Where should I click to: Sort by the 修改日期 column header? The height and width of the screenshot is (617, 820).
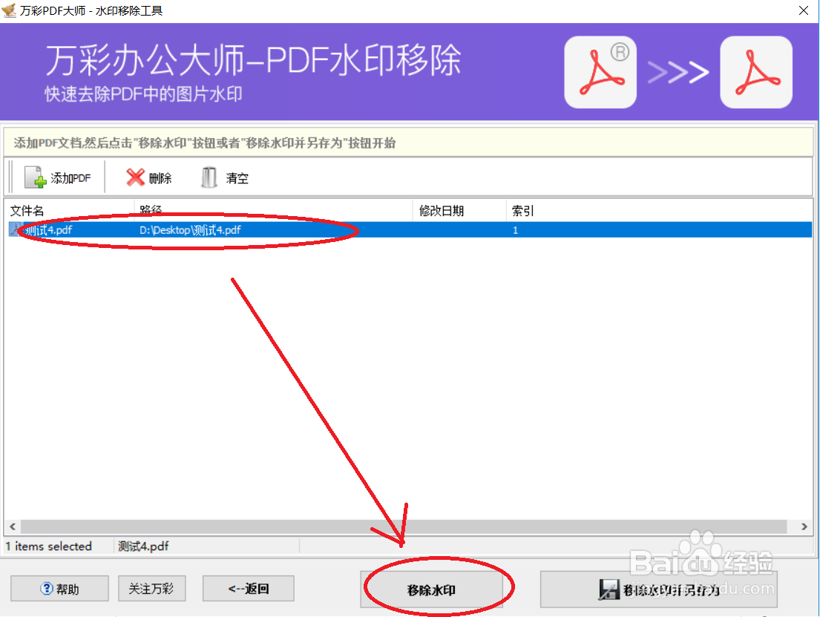[x=459, y=210]
